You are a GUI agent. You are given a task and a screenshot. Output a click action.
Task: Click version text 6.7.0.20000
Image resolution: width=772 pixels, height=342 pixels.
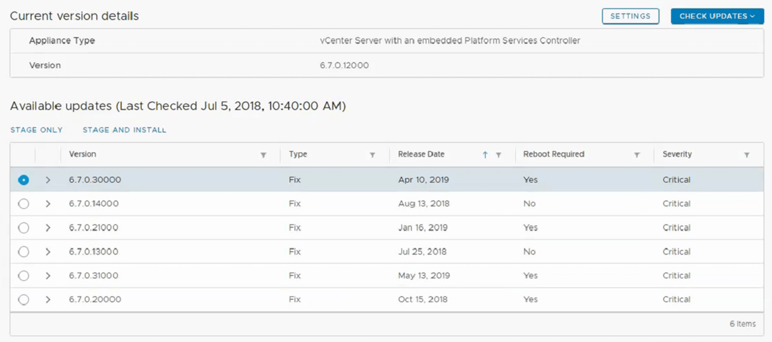coord(95,299)
